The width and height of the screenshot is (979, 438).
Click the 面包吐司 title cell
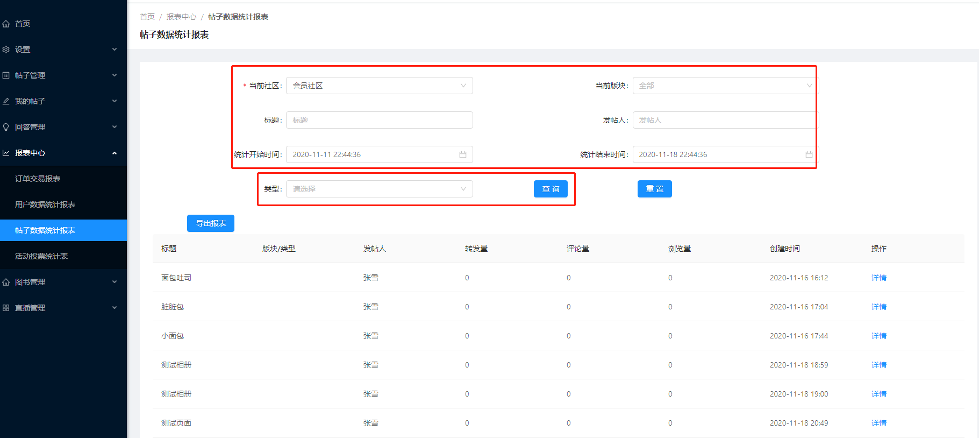[176, 278]
